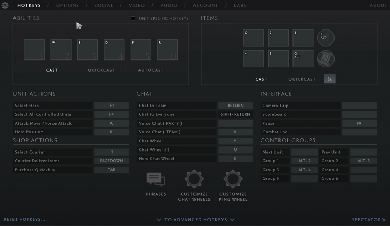The width and height of the screenshot is (390, 226).
Task: Click the Reset Hotkeys link
Action: pyautogui.click(x=24, y=220)
